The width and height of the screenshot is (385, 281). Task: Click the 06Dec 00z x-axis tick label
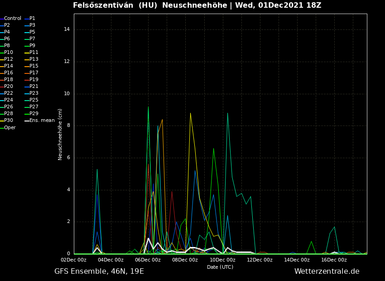(148, 260)
